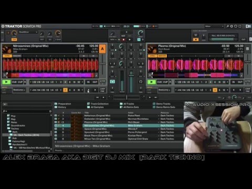Open Preferences gear in the header

point(232,26)
